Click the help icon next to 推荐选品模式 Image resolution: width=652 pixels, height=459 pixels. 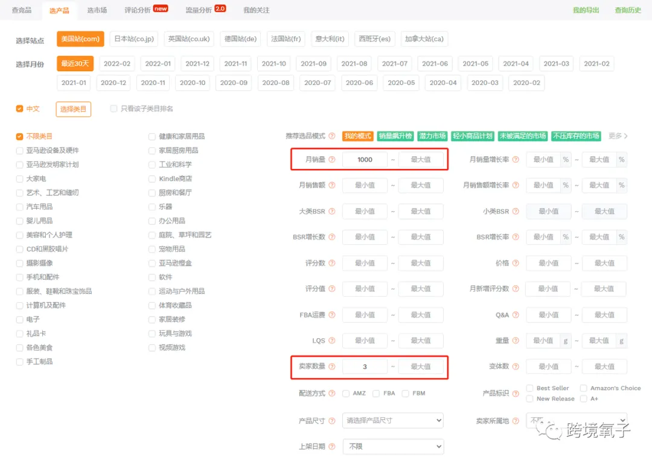332,136
